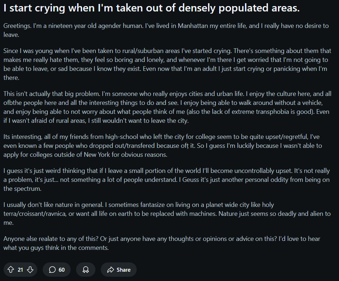Click the paragraph starting "Its interesting"
The height and width of the screenshot is (281, 339).
point(165,146)
